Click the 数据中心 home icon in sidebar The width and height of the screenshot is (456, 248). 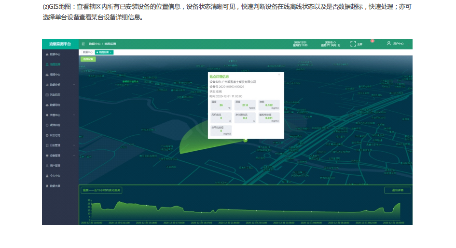click(x=47, y=54)
